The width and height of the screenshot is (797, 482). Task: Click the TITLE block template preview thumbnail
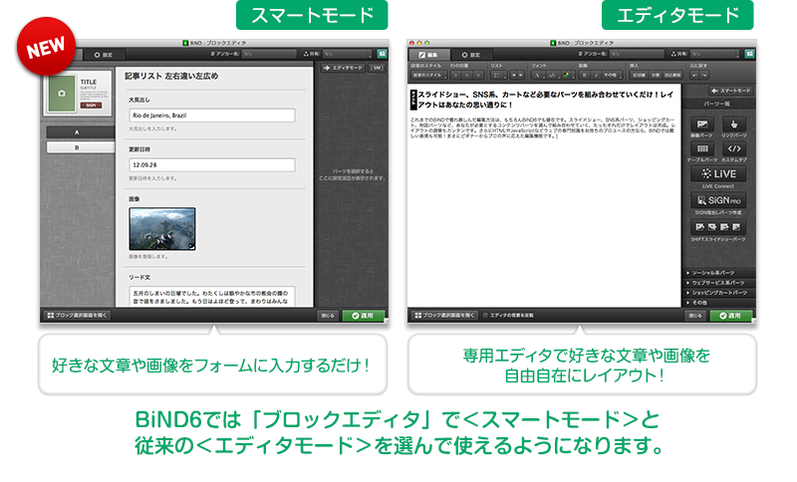tap(79, 94)
